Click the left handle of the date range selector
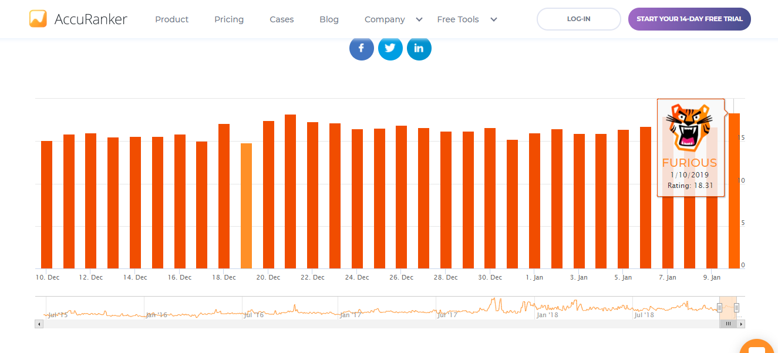Image resolution: width=778 pixels, height=353 pixels. [x=720, y=307]
